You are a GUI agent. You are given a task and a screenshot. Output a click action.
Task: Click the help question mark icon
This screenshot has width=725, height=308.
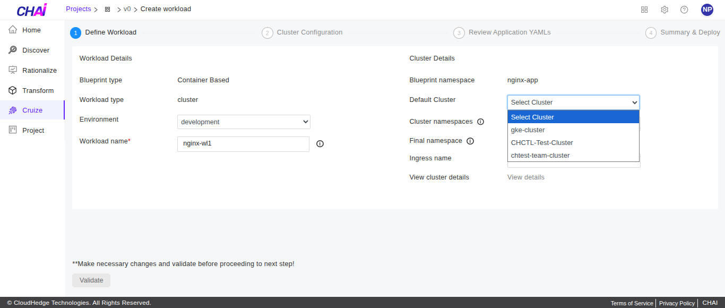pos(684,10)
